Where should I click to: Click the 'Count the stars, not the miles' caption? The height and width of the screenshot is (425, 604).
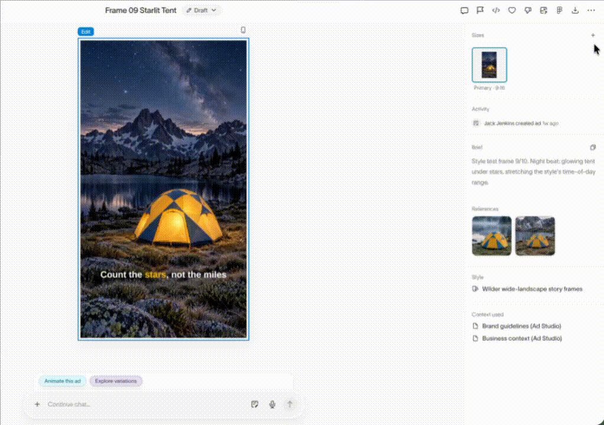[163, 274]
